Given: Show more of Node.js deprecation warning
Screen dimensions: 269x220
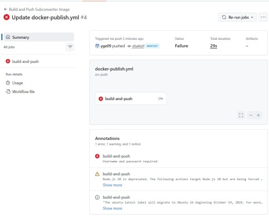Looking at the screenshot, I should 112,185.
